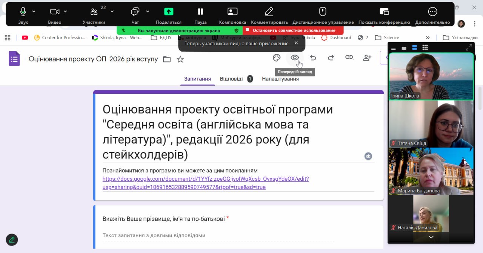This screenshot has width=483, height=253.
Task: Mute microphone with the Звук button
Action: pos(23,14)
